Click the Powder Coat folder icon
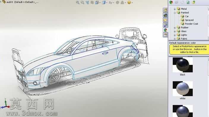 pyautogui.click(x=183, y=24)
